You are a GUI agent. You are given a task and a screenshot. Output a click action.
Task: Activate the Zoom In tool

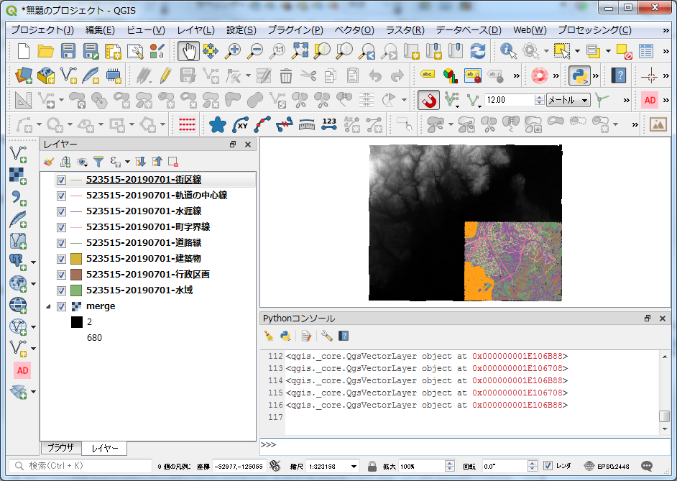232,50
